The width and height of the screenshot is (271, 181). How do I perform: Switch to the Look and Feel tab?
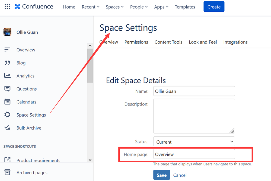pos(203,42)
